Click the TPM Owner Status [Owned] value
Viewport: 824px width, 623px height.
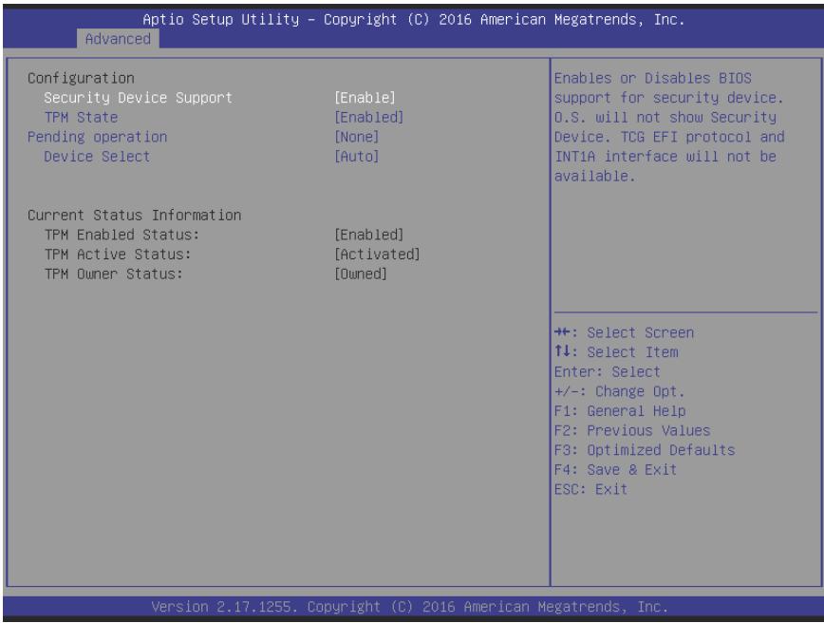[x=361, y=274]
